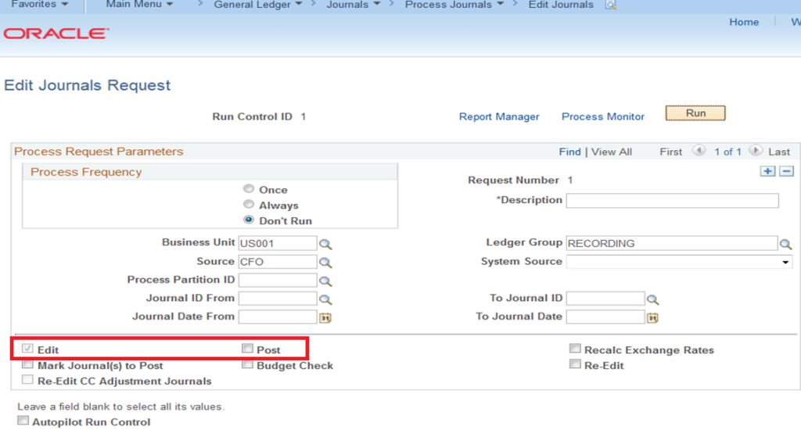The image size is (801, 429).
Task: Open Process Partition ID lookup magnifier
Action: (325, 281)
